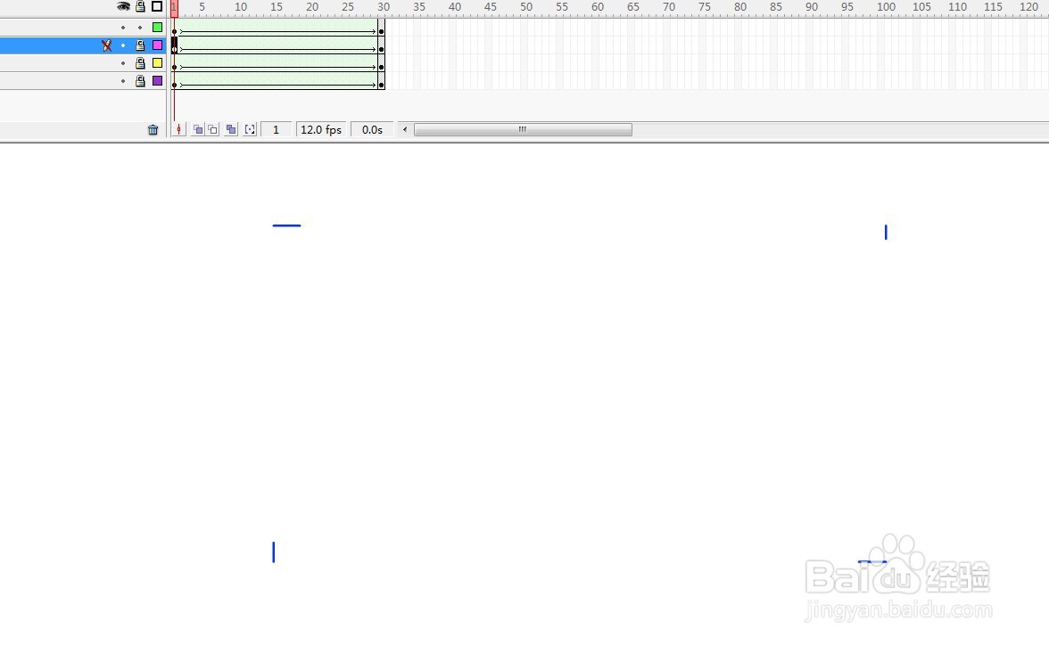Enable Onion Skin mode

click(x=198, y=129)
